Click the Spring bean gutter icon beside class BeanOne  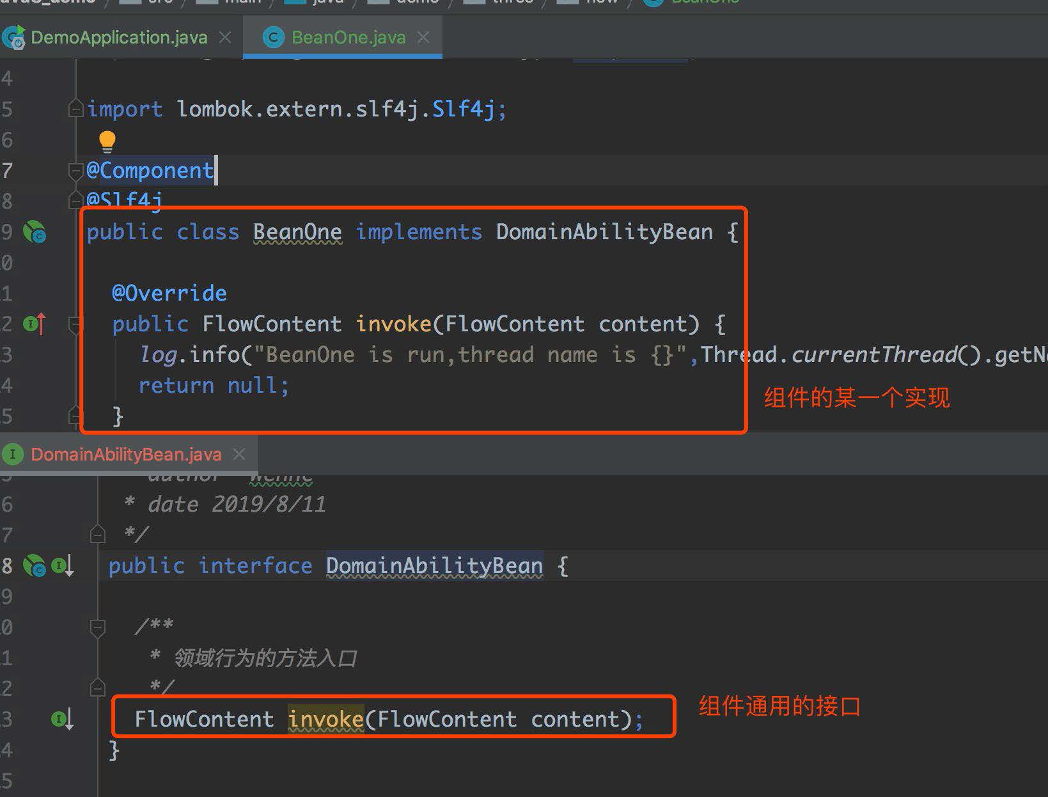pos(34,232)
